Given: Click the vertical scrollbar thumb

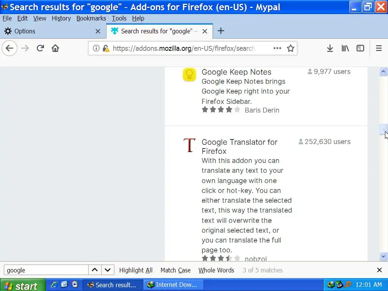Looking at the screenshot, I should (383, 130).
